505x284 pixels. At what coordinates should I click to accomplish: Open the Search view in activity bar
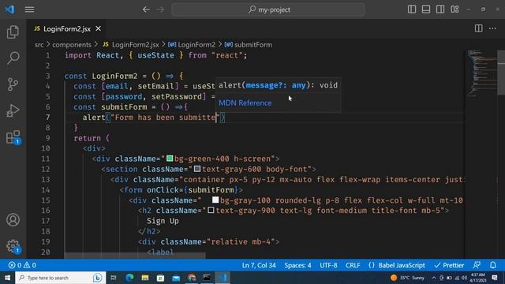13,58
